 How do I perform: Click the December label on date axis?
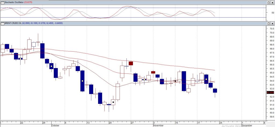247,125
